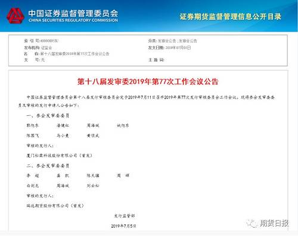Click the 发行监管部 signature line

(x=125, y=216)
